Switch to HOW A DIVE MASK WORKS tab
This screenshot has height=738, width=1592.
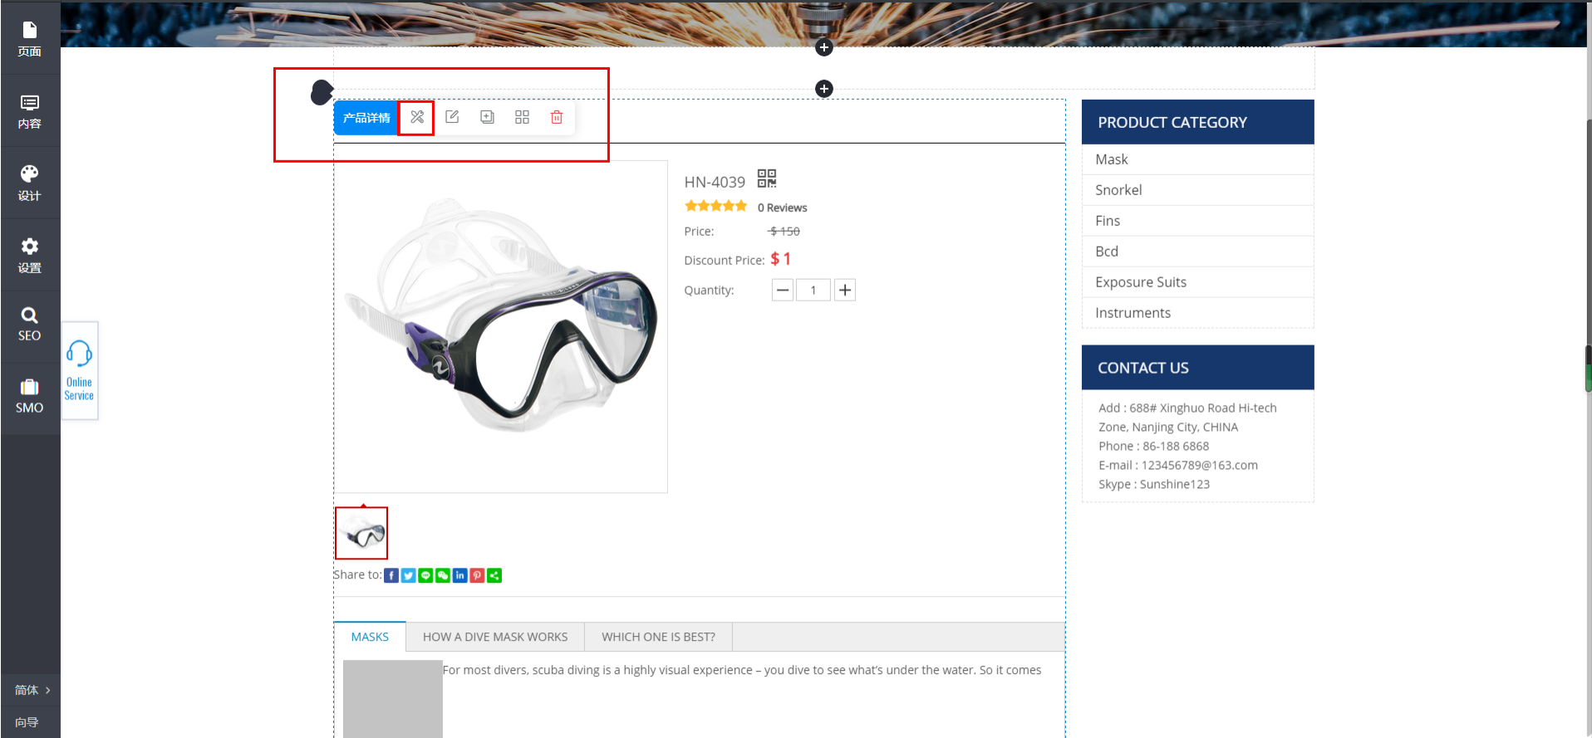(x=495, y=637)
